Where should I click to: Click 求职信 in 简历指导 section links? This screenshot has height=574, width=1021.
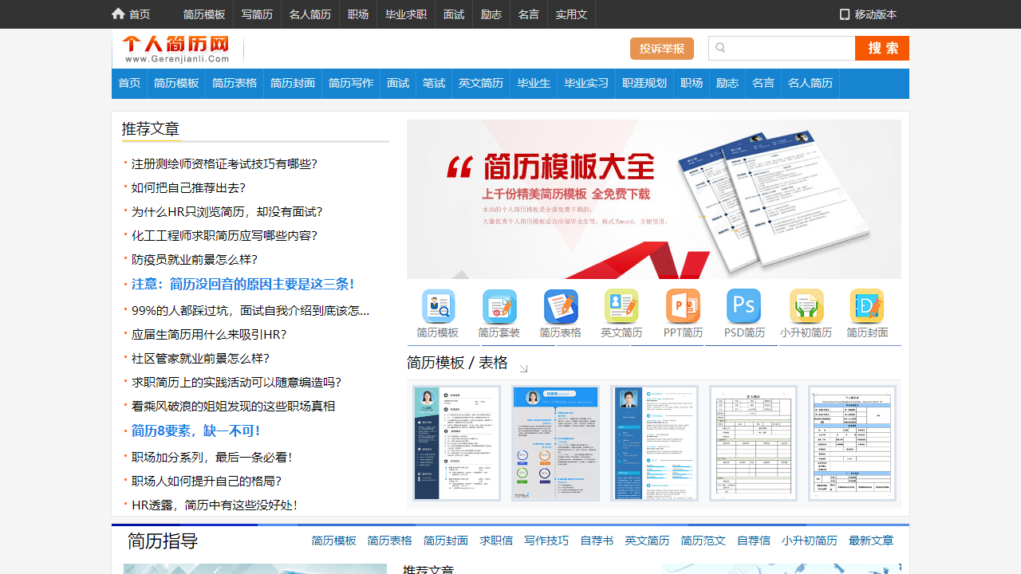click(x=496, y=541)
